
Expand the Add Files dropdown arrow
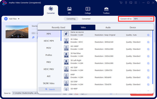tap(19, 19)
